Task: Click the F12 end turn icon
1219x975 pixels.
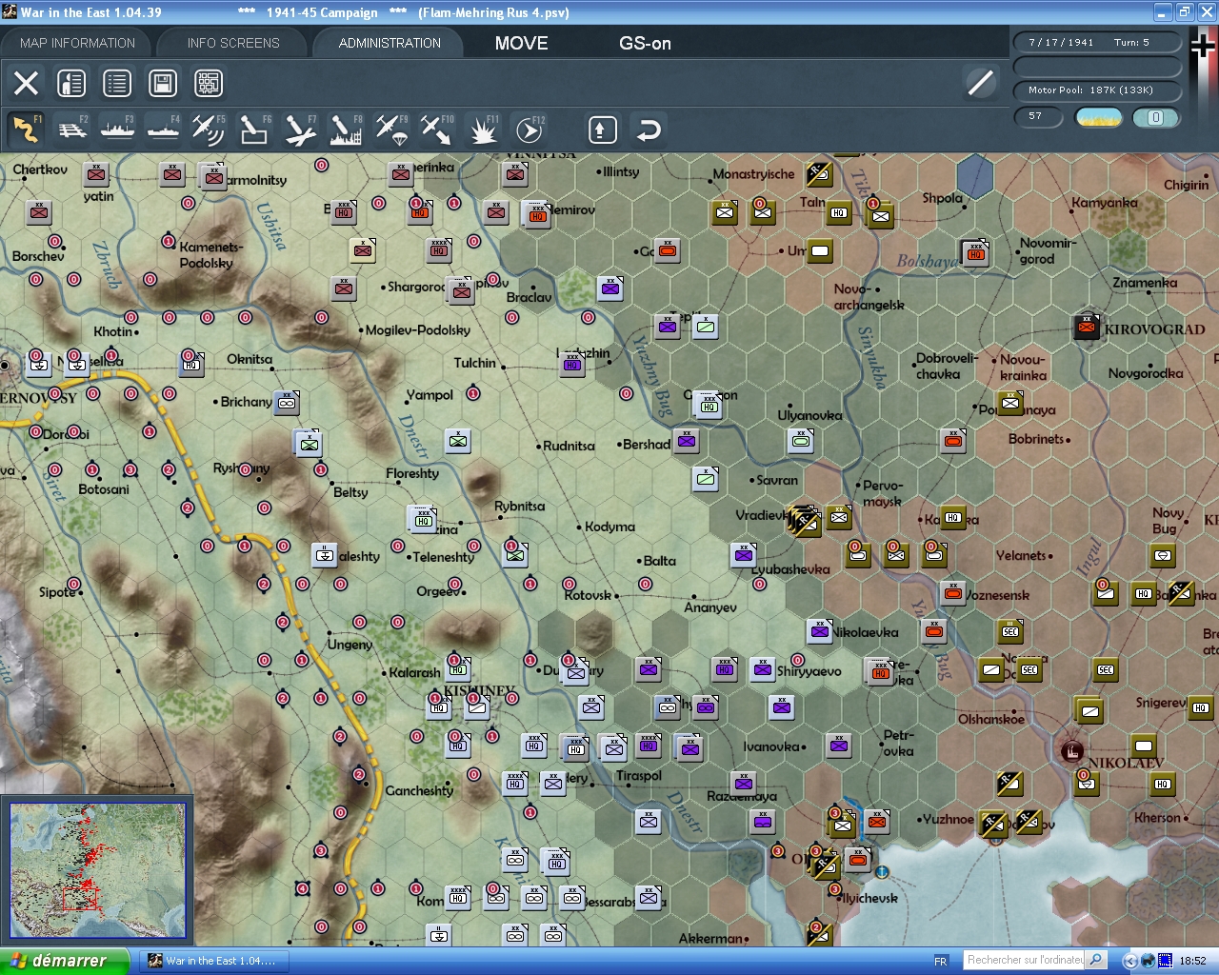Action: (x=529, y=129)
